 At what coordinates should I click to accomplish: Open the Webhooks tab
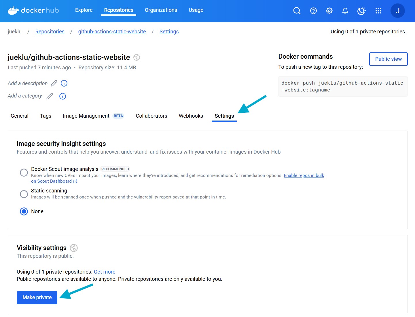click(191, 116)
